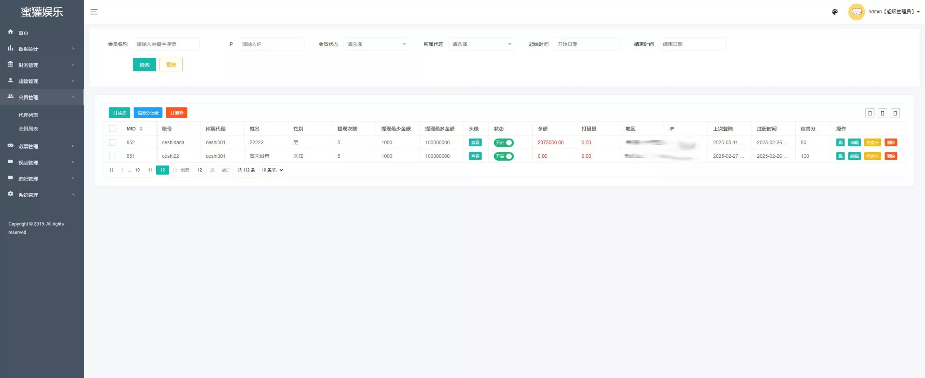Click the previous page arrow in pagination
This screenshot has width=925, height=378.
tap(111, 170)
